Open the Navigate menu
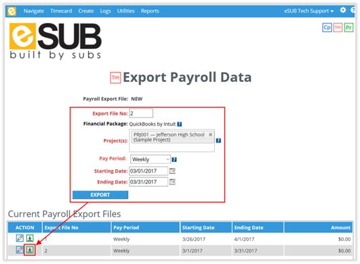 34,11
